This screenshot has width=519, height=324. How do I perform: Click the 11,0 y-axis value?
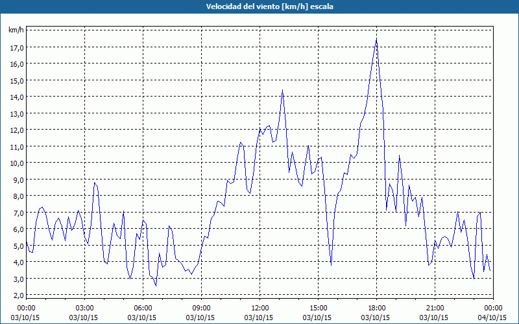click(x=17, y=147)
